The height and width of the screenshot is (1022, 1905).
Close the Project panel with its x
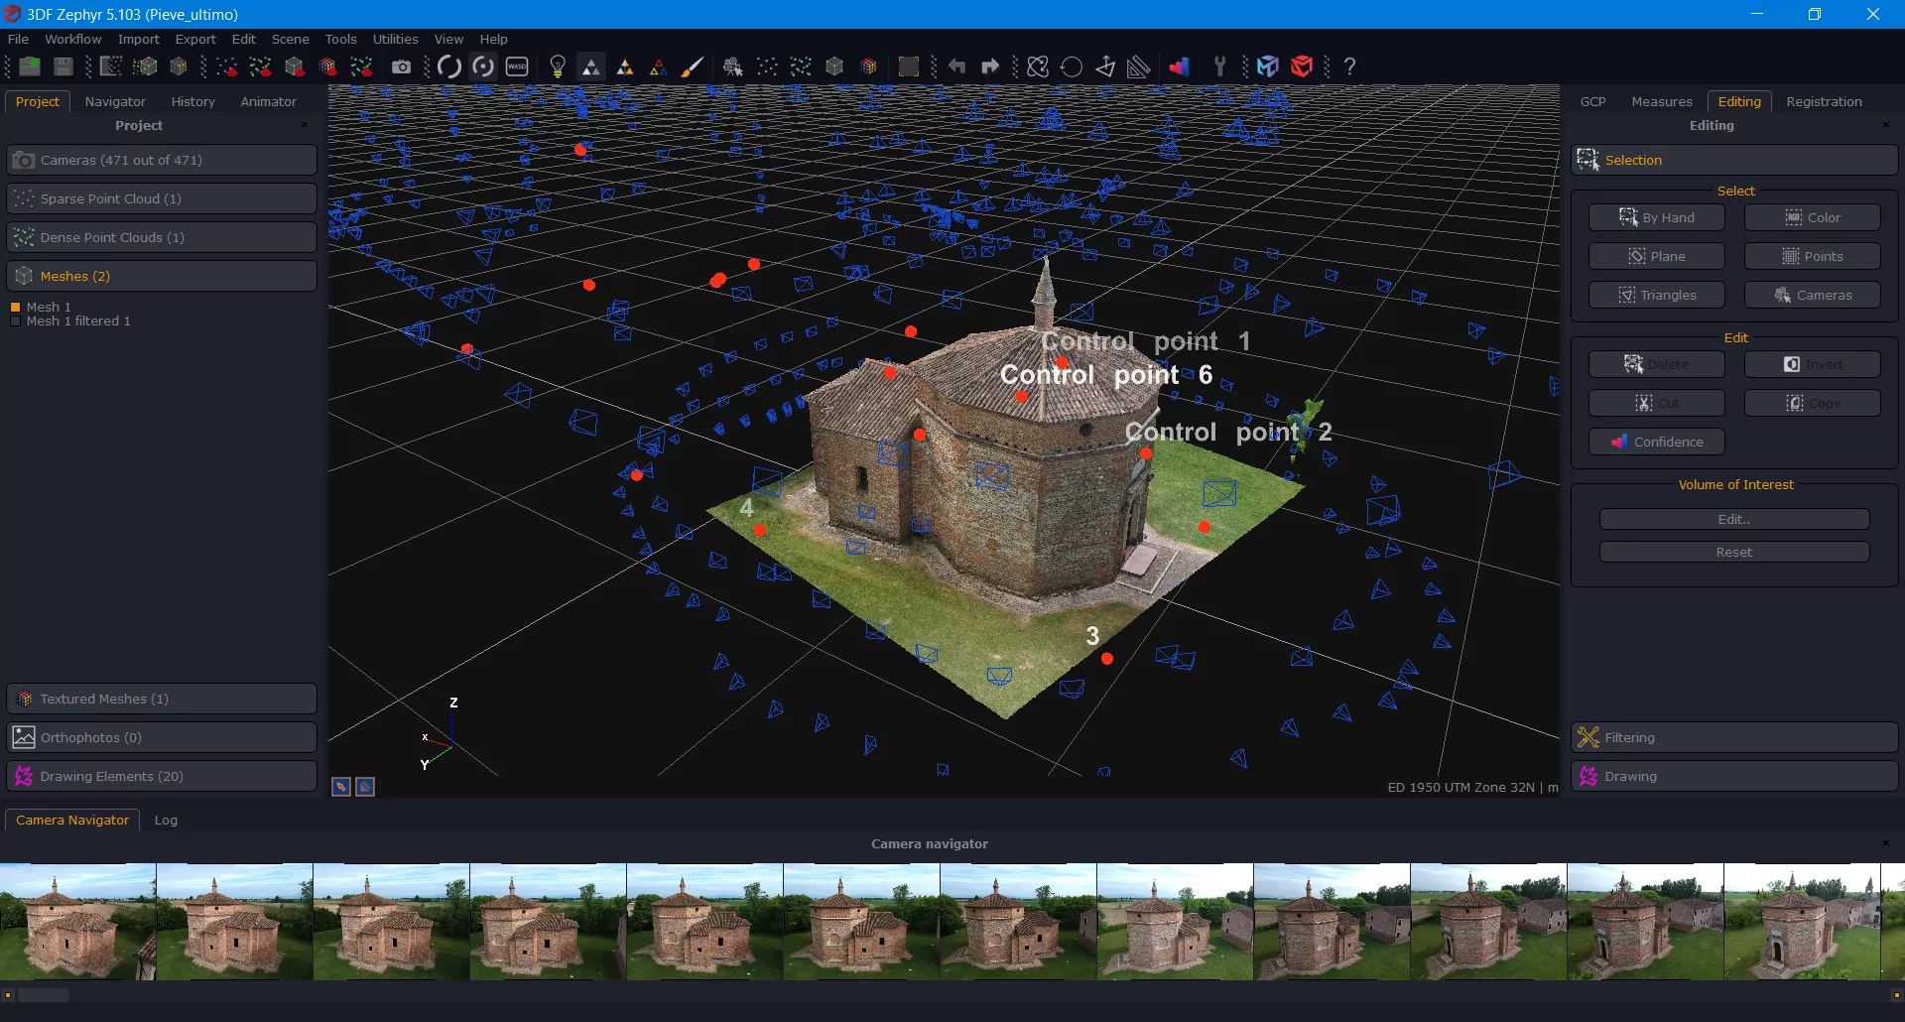point(305,125)
